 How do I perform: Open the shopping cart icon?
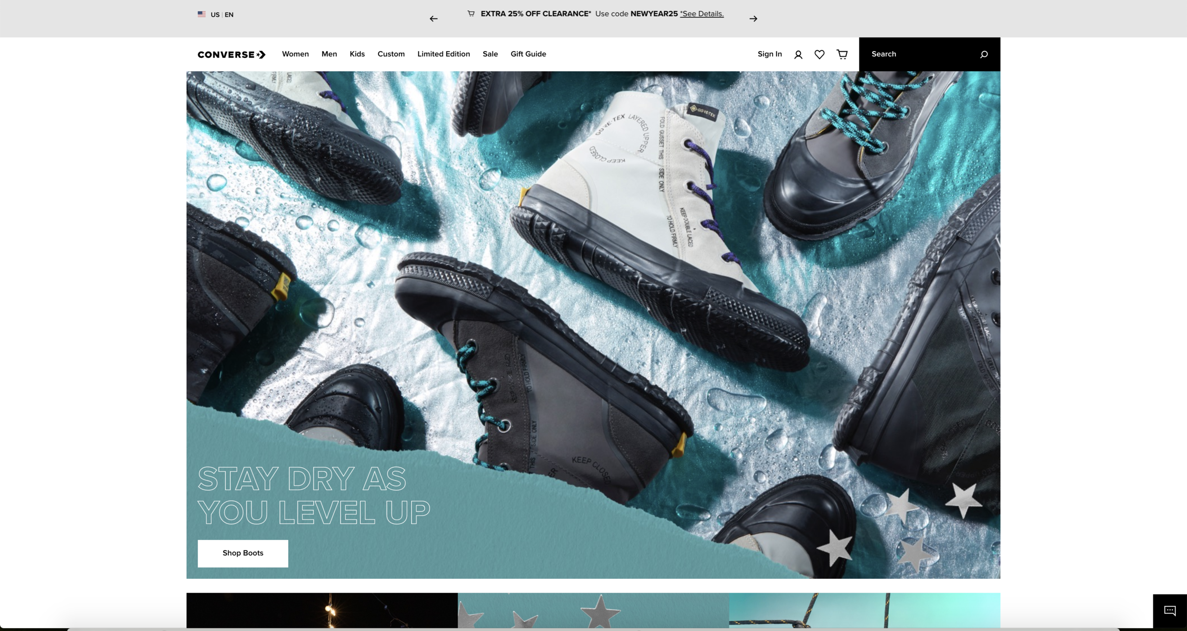click(x=842, y=54)
